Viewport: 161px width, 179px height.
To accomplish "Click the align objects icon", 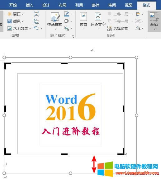I will click(138, 14).
